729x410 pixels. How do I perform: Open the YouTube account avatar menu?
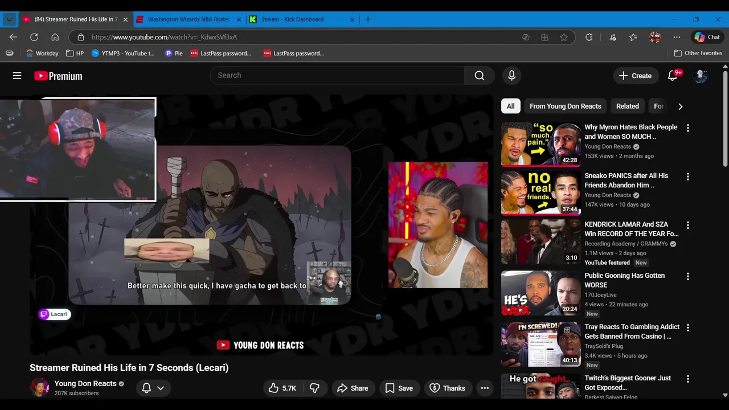(700, 76)
